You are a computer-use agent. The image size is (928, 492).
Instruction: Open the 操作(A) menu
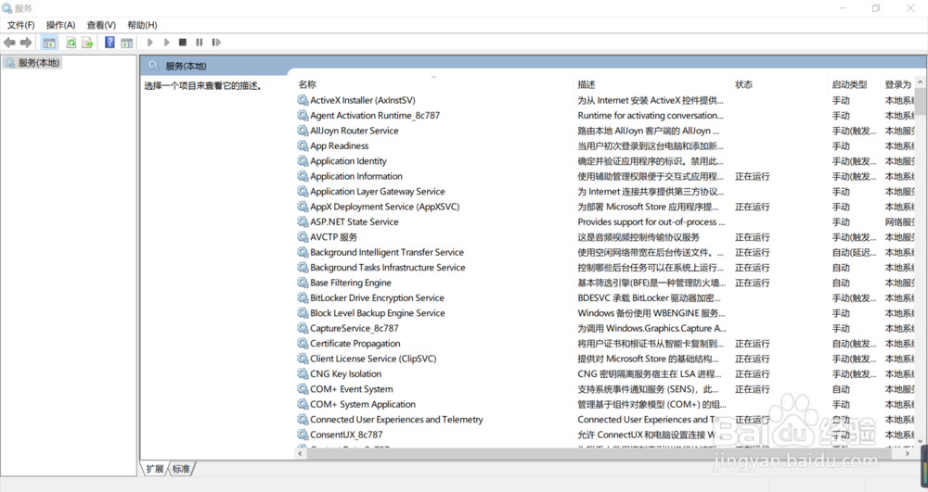61,25
